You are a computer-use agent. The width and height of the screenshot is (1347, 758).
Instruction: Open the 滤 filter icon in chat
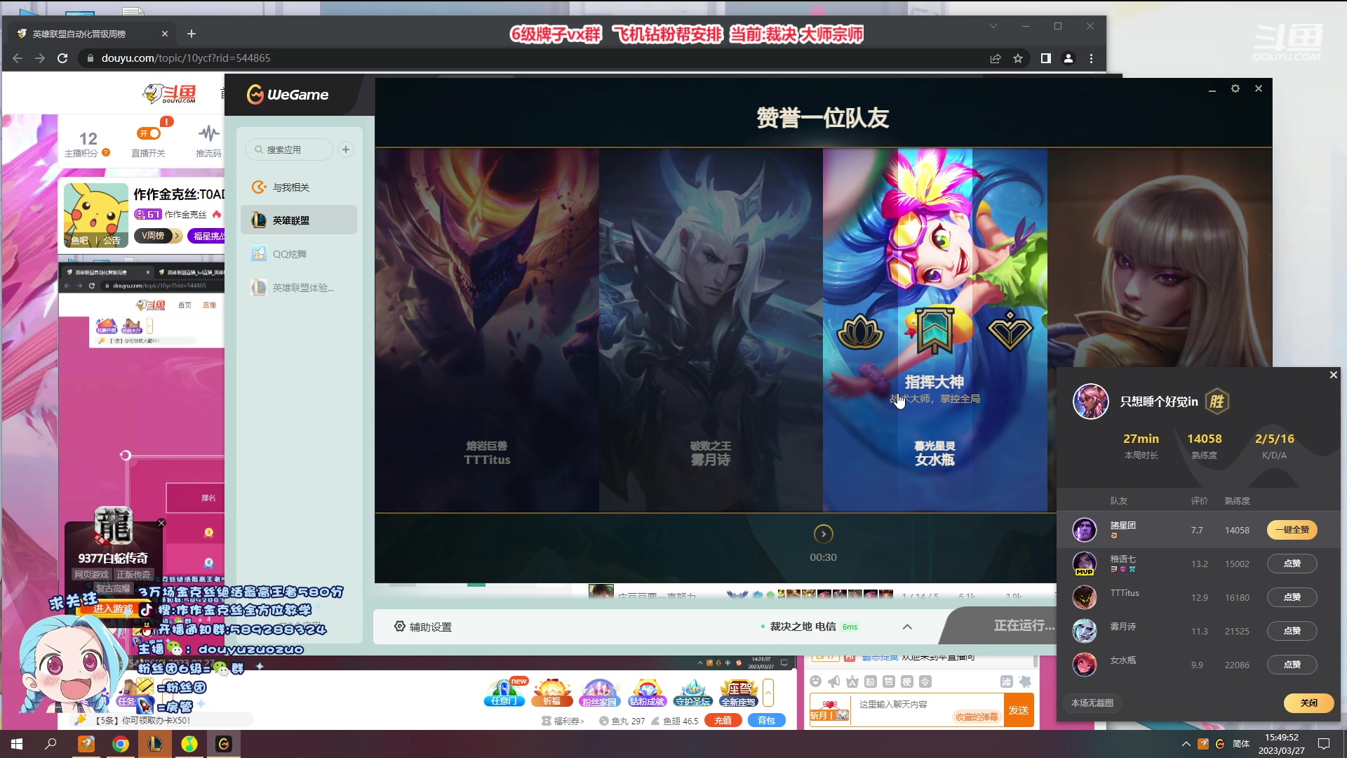tap(1006, 681)
